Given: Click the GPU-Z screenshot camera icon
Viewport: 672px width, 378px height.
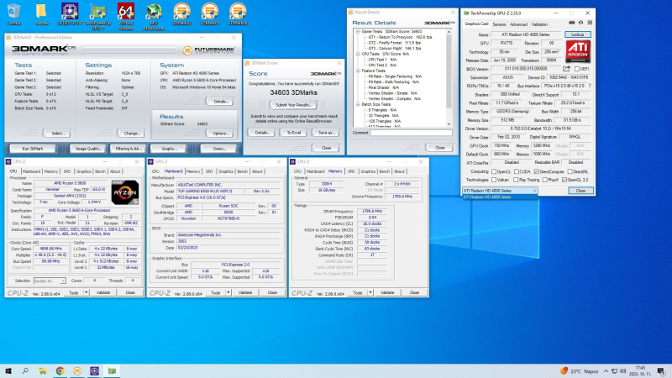Looking at the screenshot, I should tap(572, 23).
